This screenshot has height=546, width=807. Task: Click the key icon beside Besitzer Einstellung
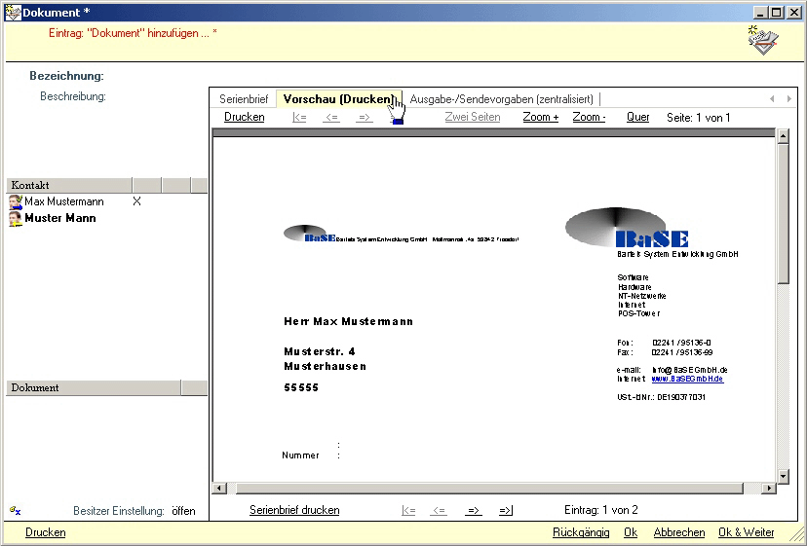pos(16,511)
